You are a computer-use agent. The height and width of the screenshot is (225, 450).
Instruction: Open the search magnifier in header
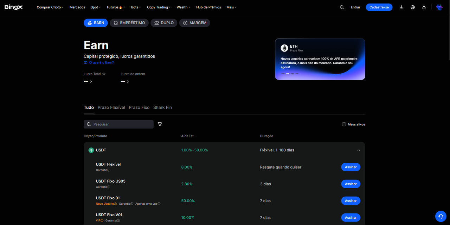(x=342, y=7)
